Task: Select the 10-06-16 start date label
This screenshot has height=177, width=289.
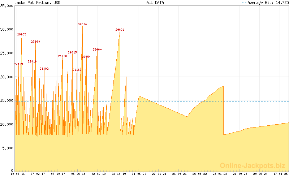Action: click(x=18, y=174)
